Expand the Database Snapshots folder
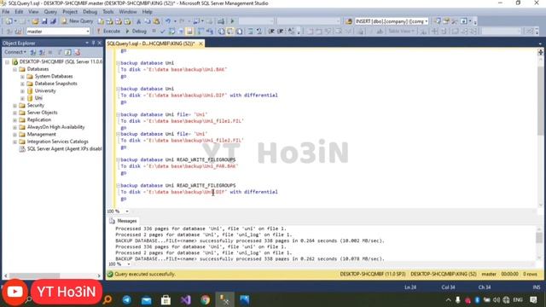 pyautogui.click(x=22, y=84)
